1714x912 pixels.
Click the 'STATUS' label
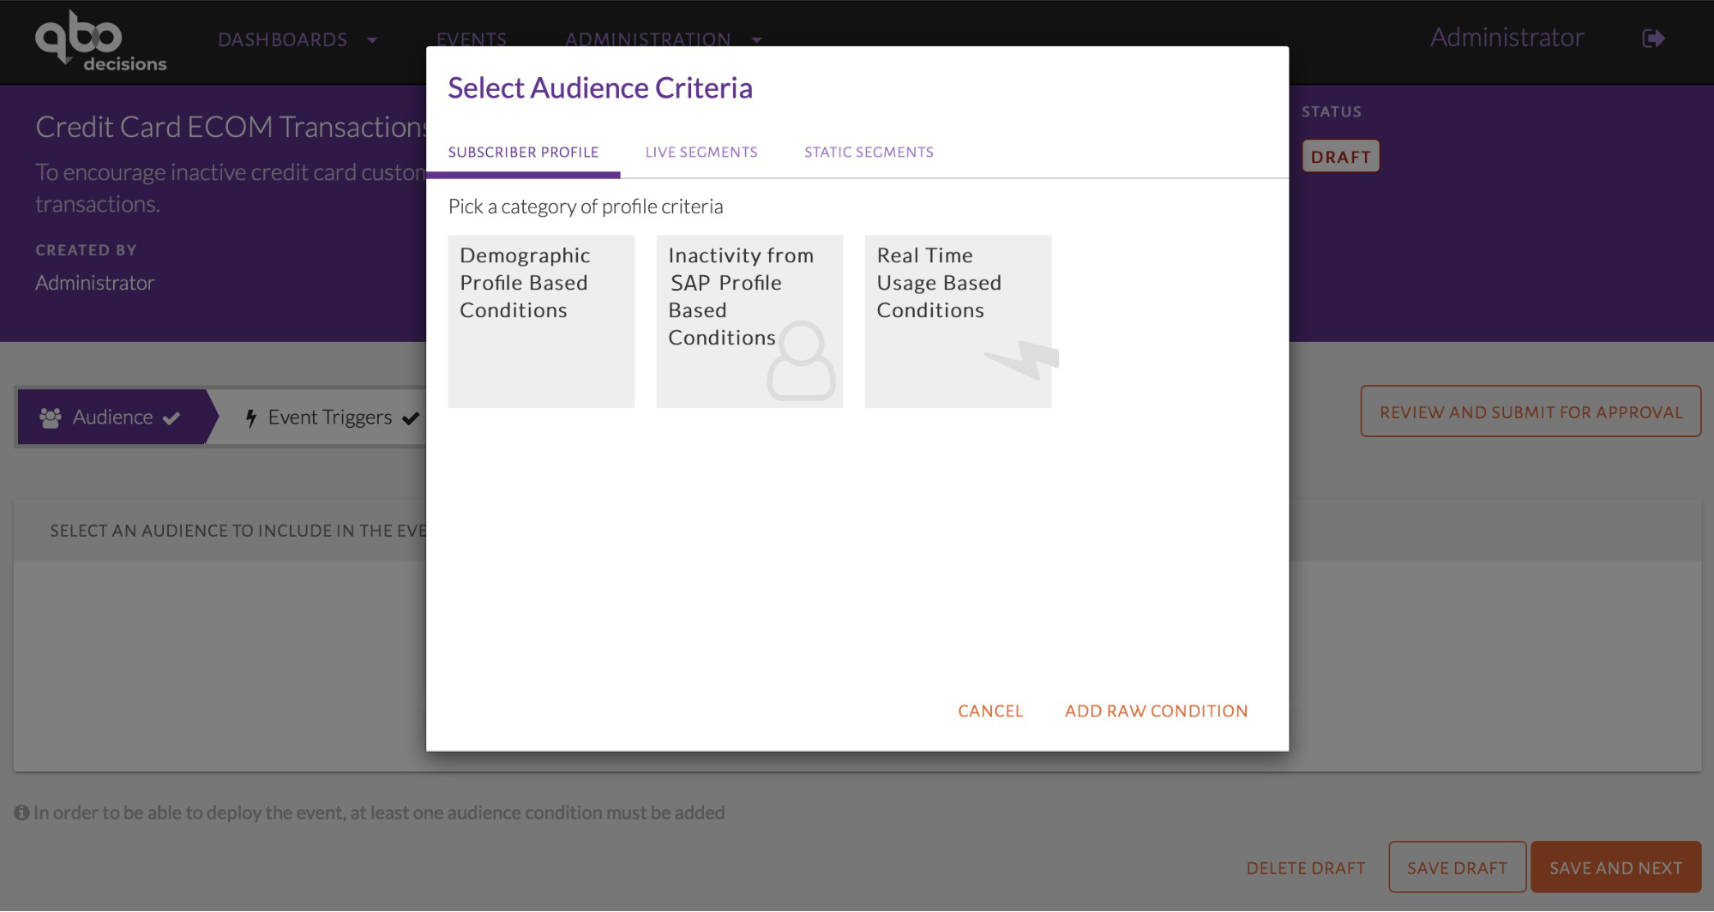(x=1332, y=112)
